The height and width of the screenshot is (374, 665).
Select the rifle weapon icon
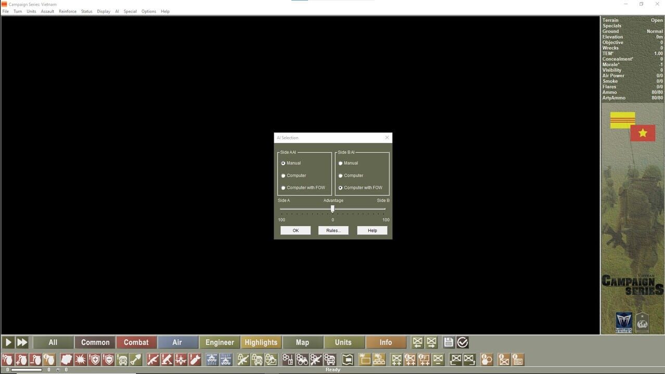152,359
